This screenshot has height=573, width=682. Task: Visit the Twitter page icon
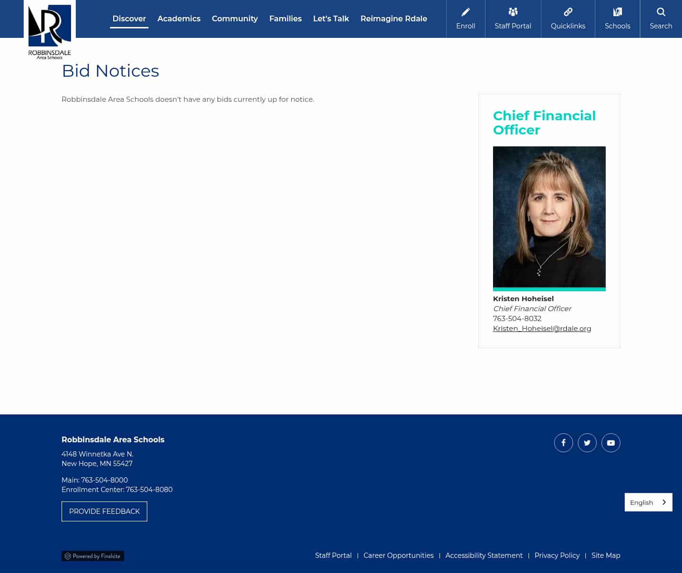(x=587, y=443)
